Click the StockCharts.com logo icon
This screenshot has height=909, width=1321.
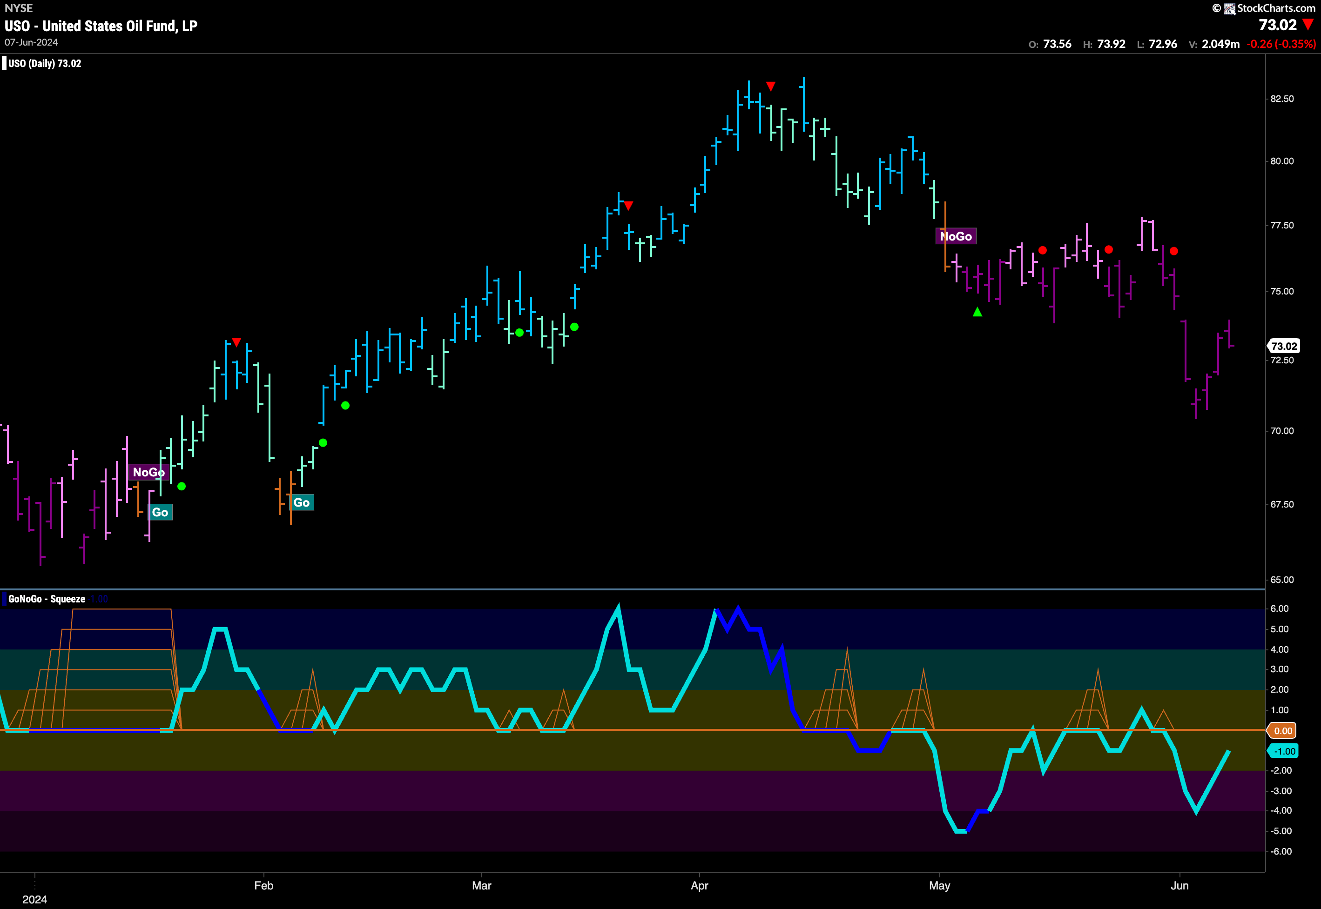(x=1230, y=8)
